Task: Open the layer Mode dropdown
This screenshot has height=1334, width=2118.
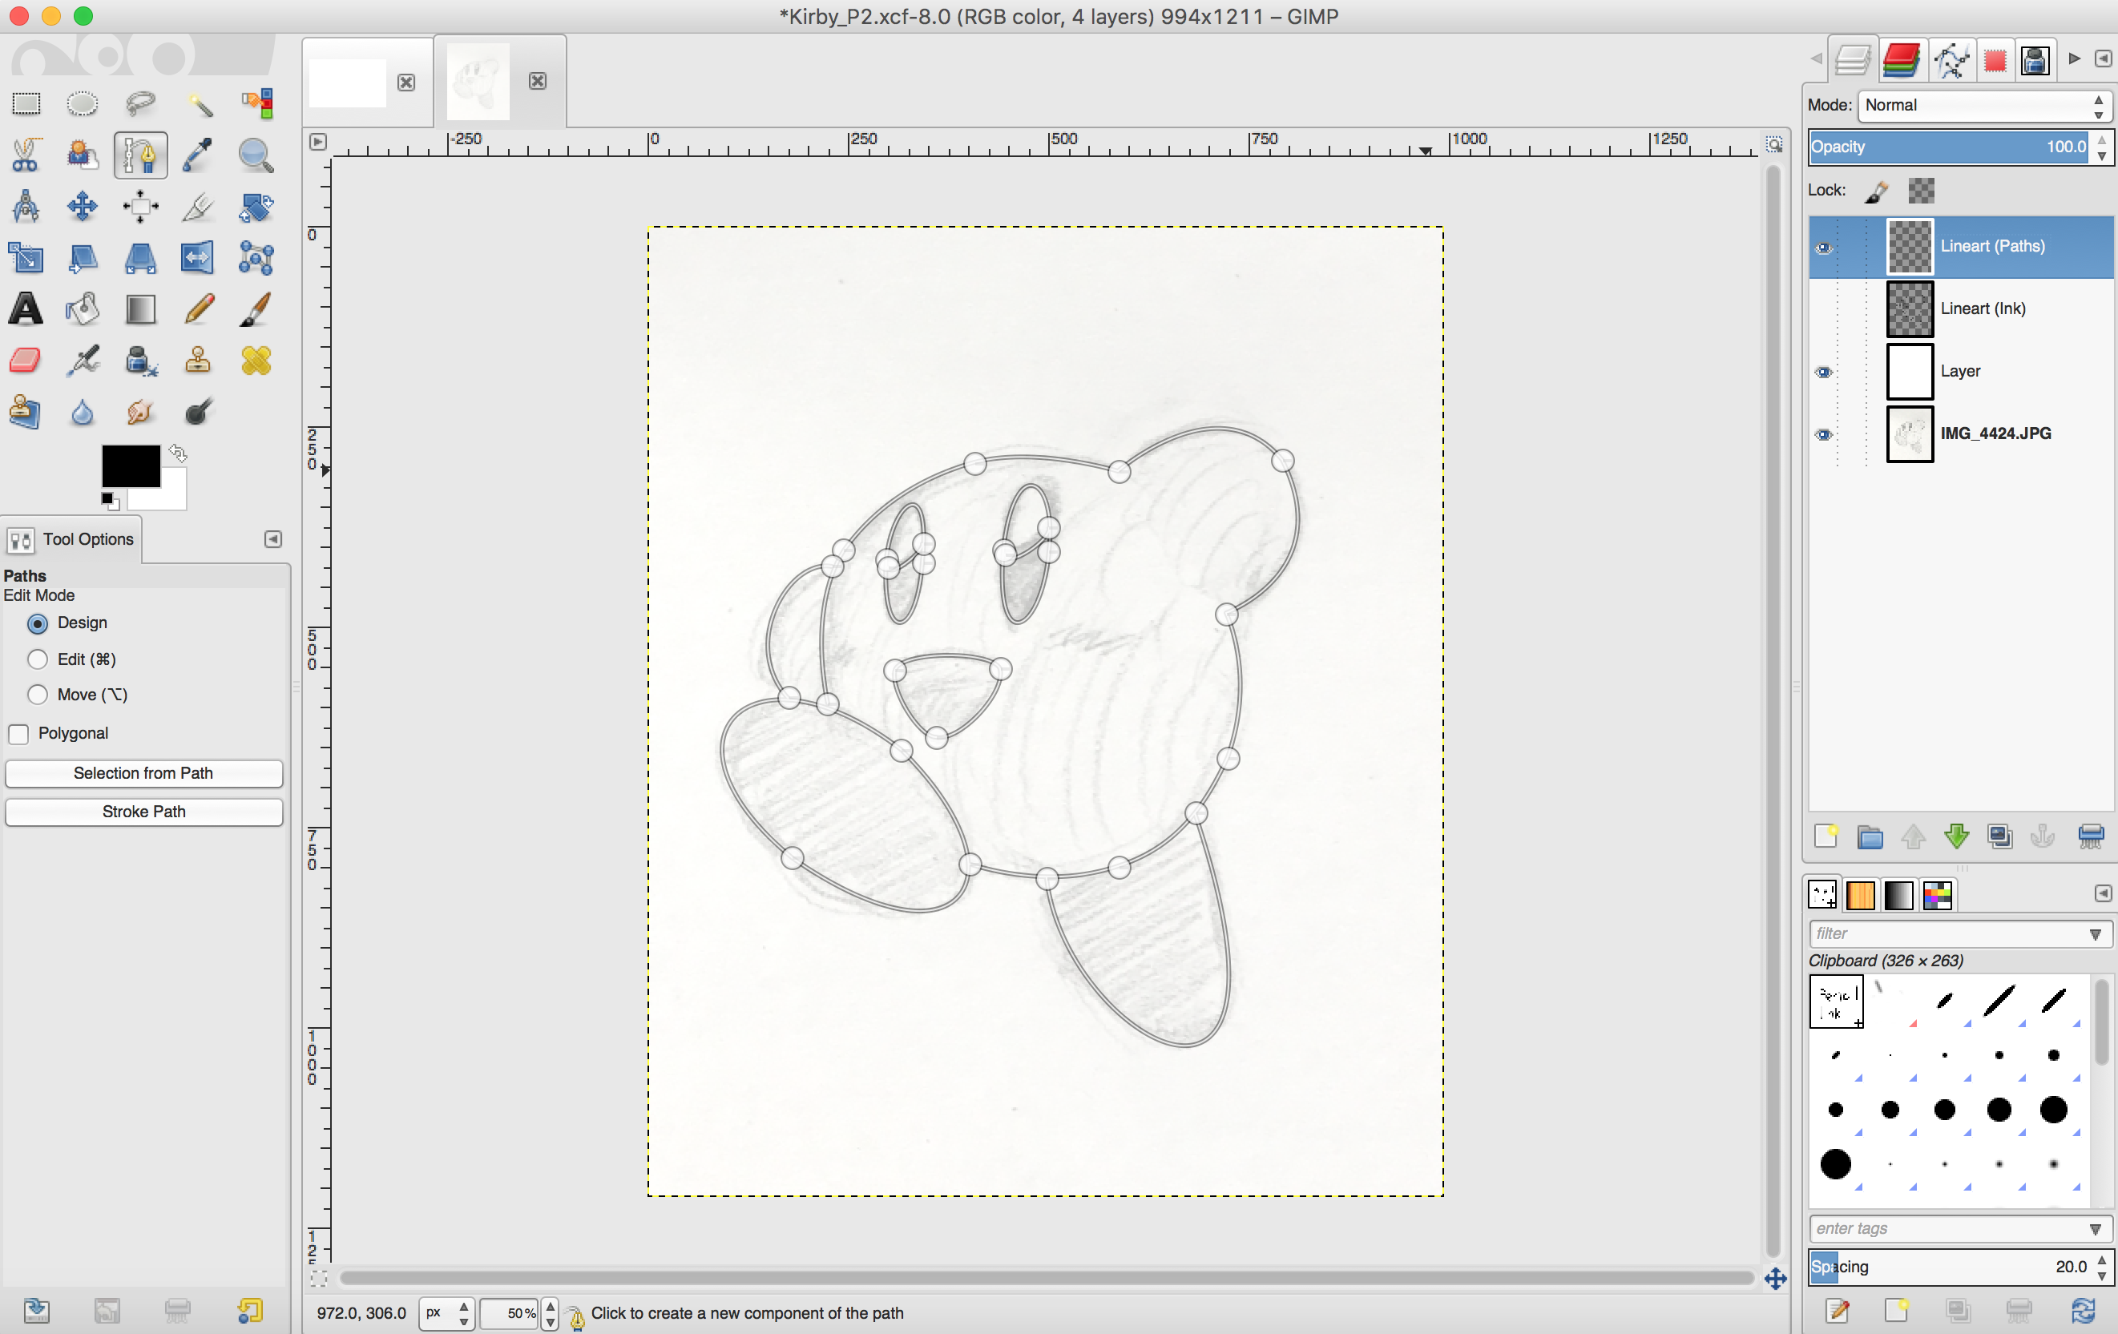Action: tap(1984, 106)
